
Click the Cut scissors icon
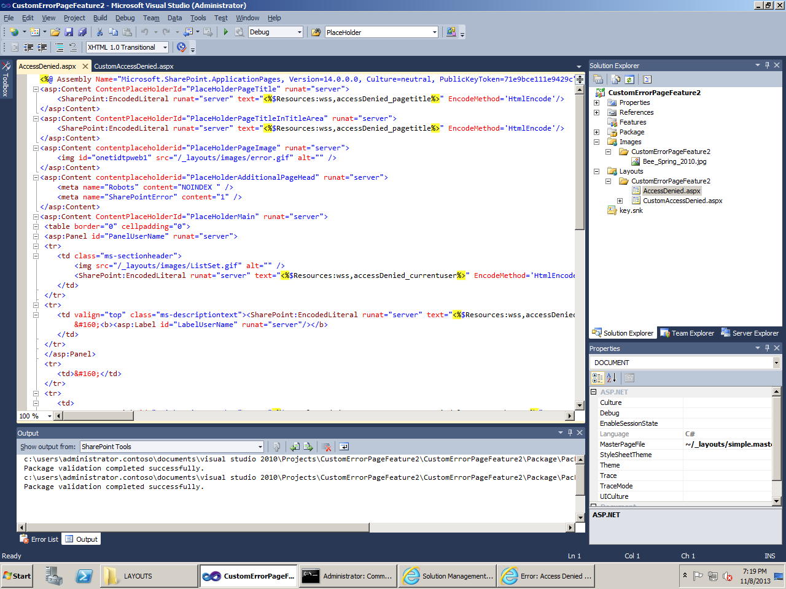tap(99, 32)
